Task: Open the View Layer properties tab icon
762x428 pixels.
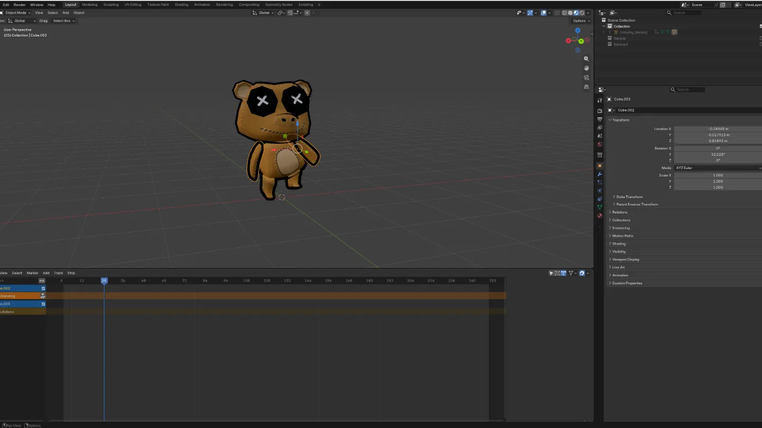Action: pyautogui.click(x=600, y=128)
